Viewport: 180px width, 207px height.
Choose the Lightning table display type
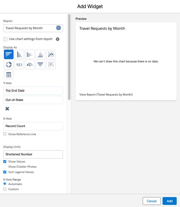click(x=9, y=75)
